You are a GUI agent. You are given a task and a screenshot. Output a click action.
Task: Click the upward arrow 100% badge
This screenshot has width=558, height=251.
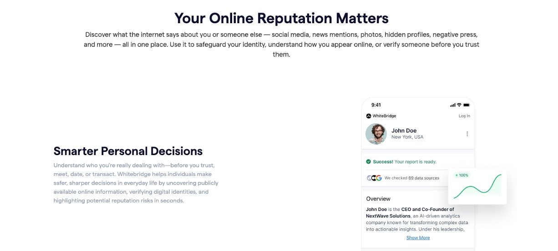[x=462, y=175]
